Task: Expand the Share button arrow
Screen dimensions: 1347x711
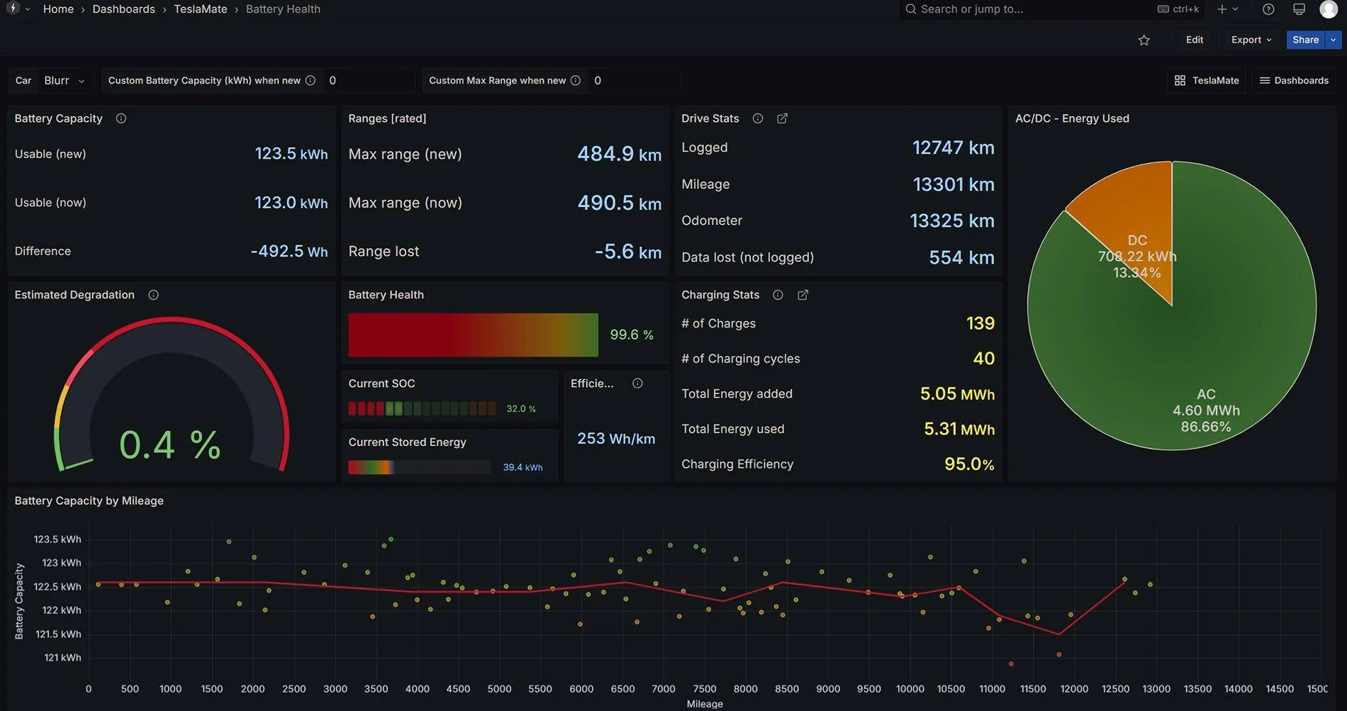Action: [x=1333, y=40]
